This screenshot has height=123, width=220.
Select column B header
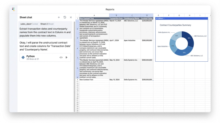[x=116, y=15]
